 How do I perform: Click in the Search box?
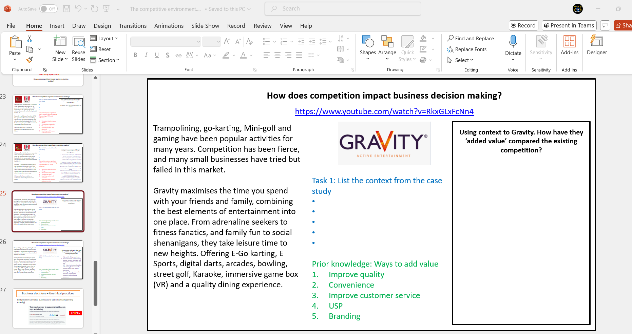point(343,9)
